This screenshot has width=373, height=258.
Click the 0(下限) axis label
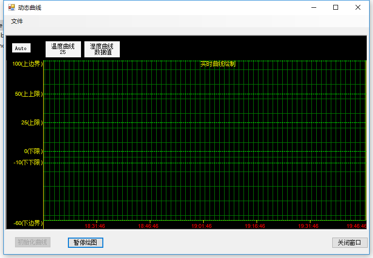click(33, 151)
